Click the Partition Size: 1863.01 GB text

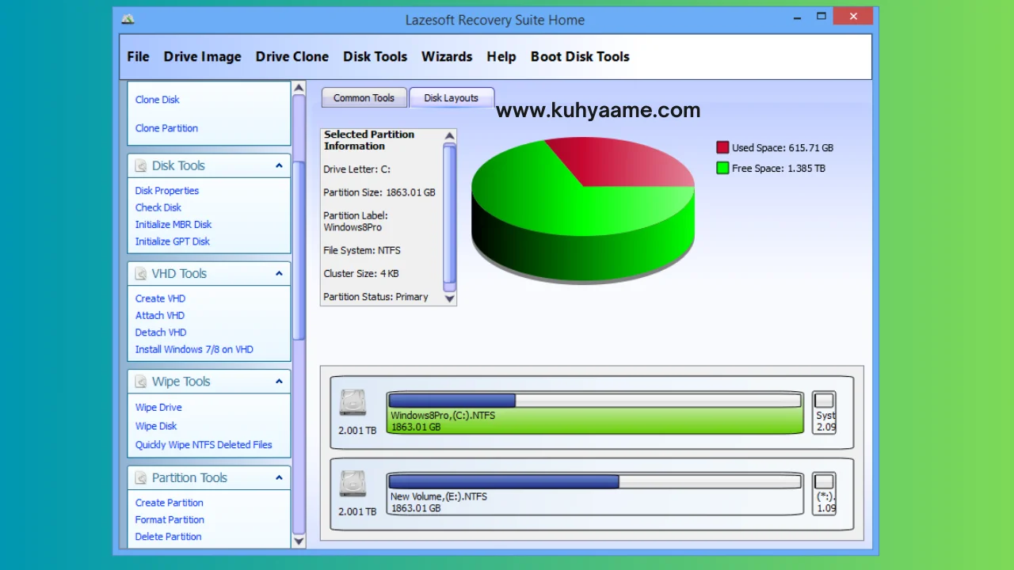tap(379, 192)
